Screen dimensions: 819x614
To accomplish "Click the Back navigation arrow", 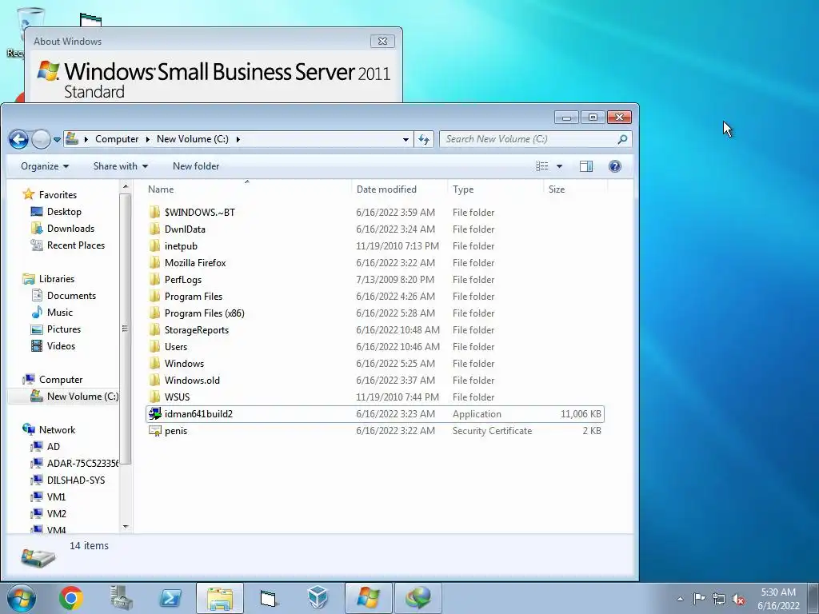I will [x=18, y=139].
